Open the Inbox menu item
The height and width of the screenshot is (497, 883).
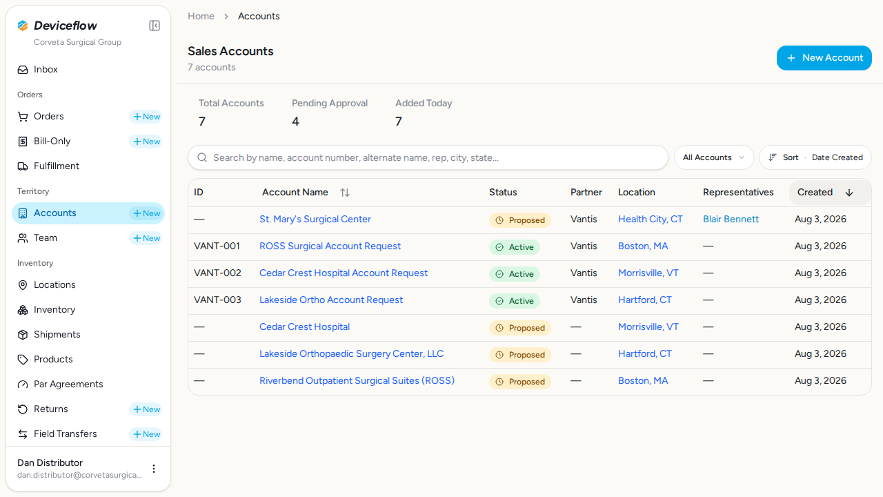(x=88, y=70)
